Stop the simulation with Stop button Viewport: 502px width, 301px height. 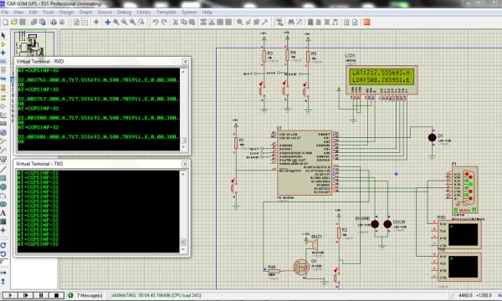click(x=56, y=295)
